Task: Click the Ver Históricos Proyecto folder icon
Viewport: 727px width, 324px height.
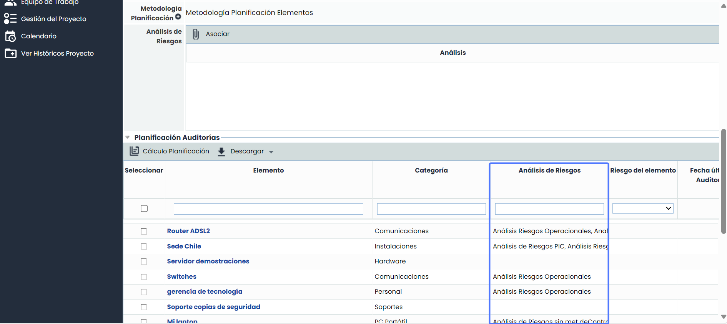Action: (x=10, y=53)
